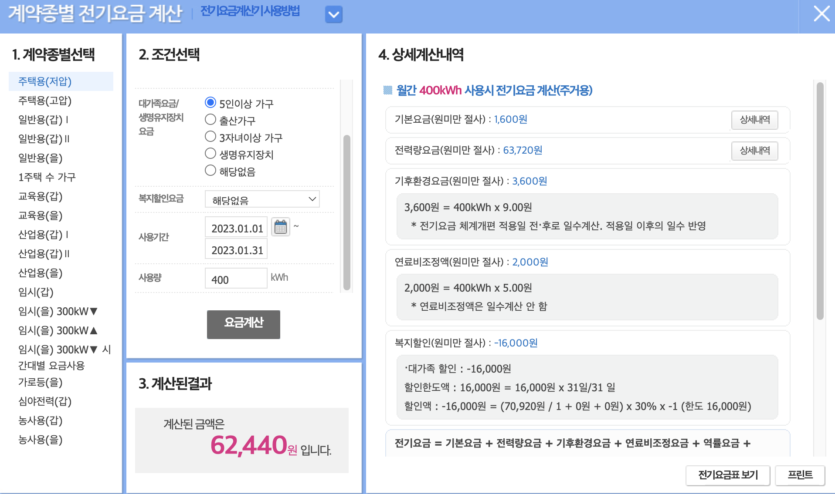835x494 pixels.
Task: Show 기본요금 상세내역 details
Action: click(755, 120)
